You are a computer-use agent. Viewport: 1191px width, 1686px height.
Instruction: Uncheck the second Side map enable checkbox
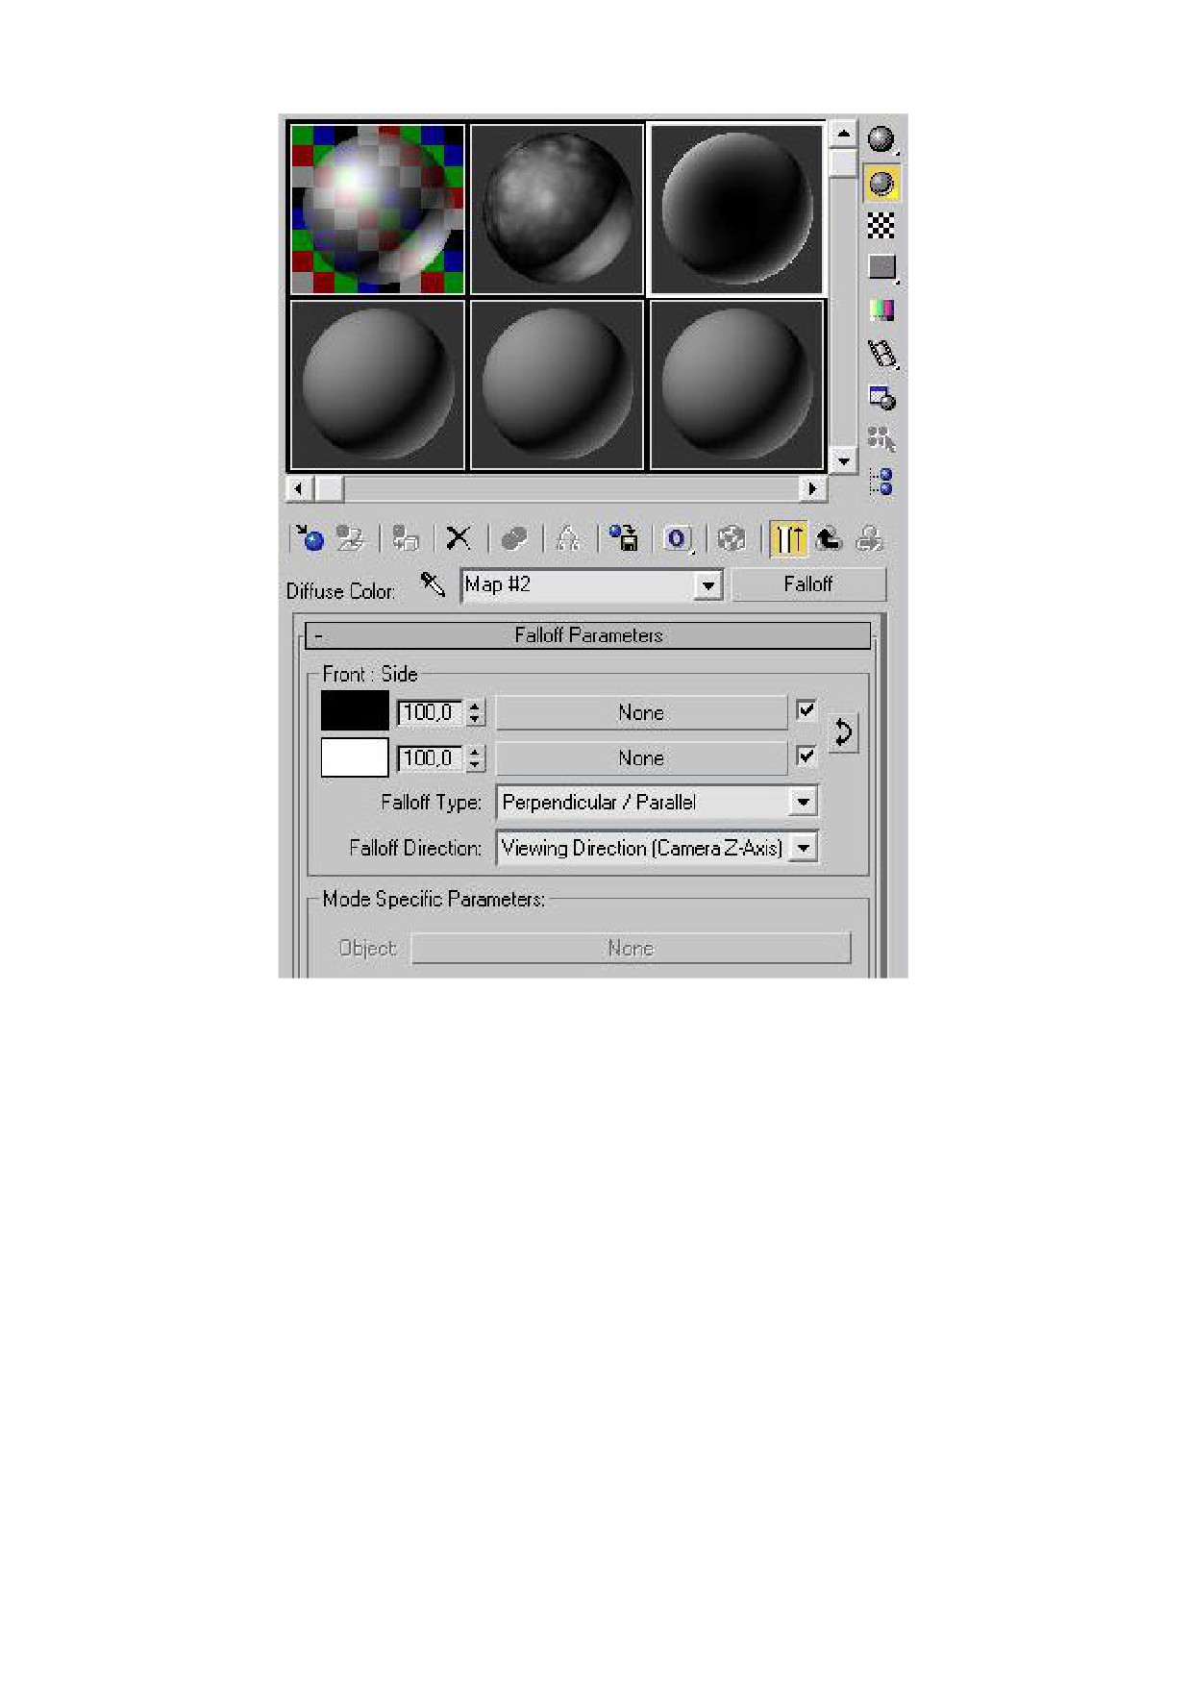pyautogui.click(x=806, y=756)
